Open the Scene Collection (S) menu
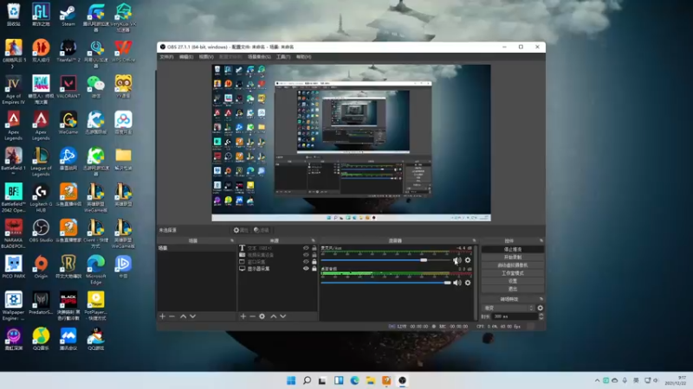This screenshot has width=693, height=389. coord(259,57)
